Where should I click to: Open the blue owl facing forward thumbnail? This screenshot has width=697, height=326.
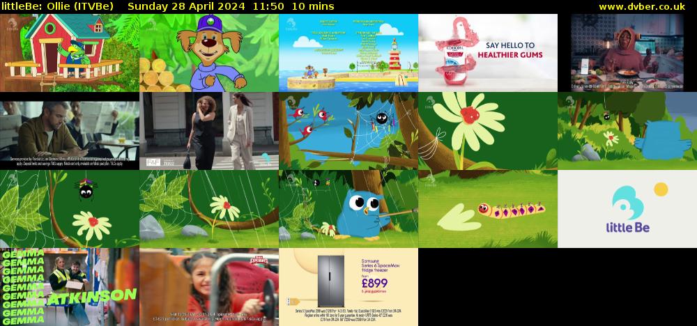click(x=348, y=209)
